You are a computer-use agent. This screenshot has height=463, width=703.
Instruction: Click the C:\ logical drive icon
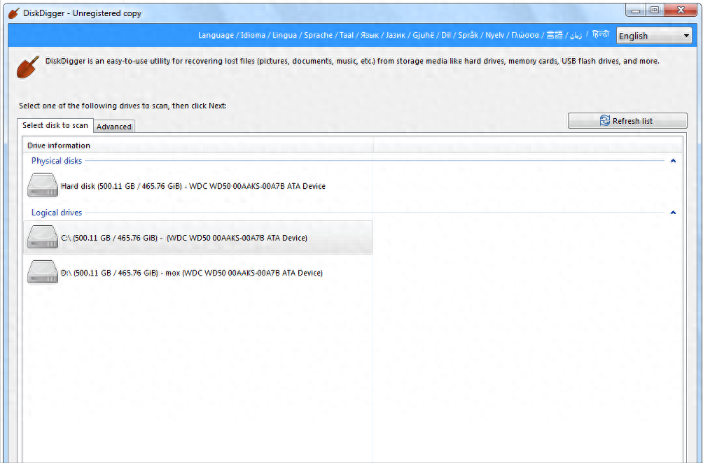pyautogui.click(x=43, y=237)
